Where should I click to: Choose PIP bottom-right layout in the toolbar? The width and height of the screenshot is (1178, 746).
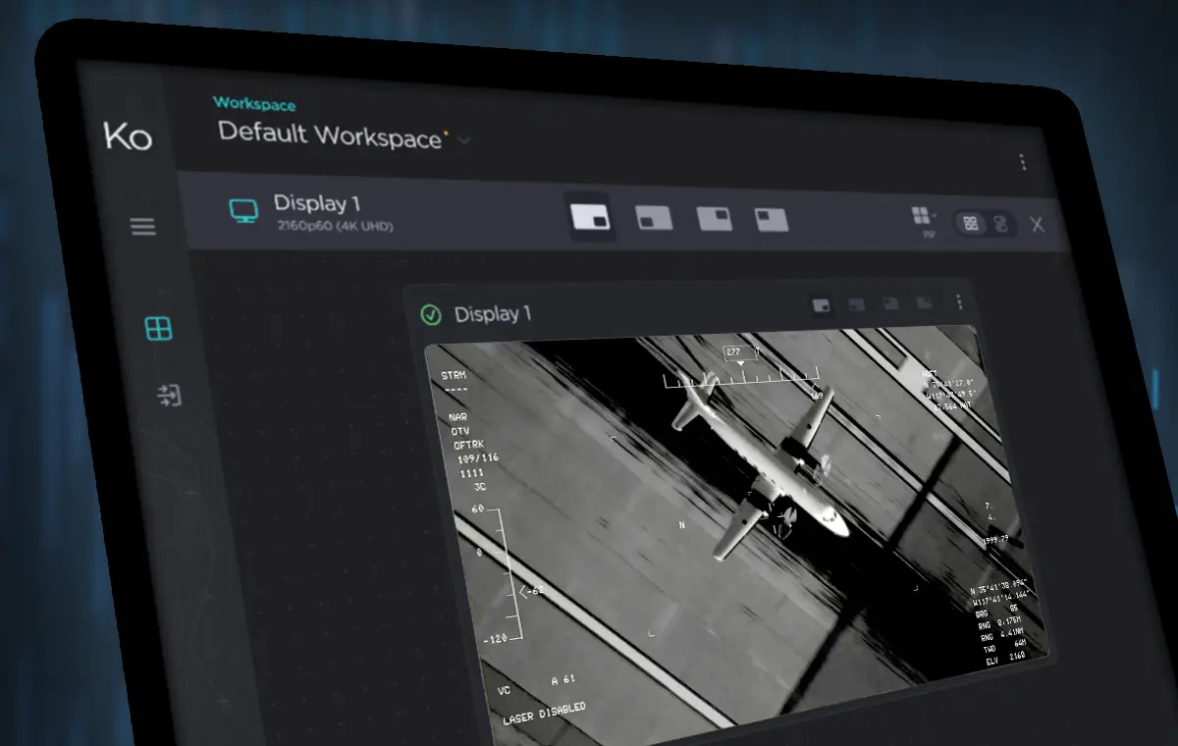(591, 217)
